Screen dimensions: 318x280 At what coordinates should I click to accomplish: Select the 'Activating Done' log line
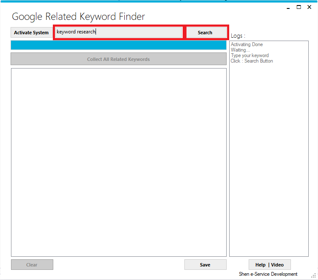[247, 44]
